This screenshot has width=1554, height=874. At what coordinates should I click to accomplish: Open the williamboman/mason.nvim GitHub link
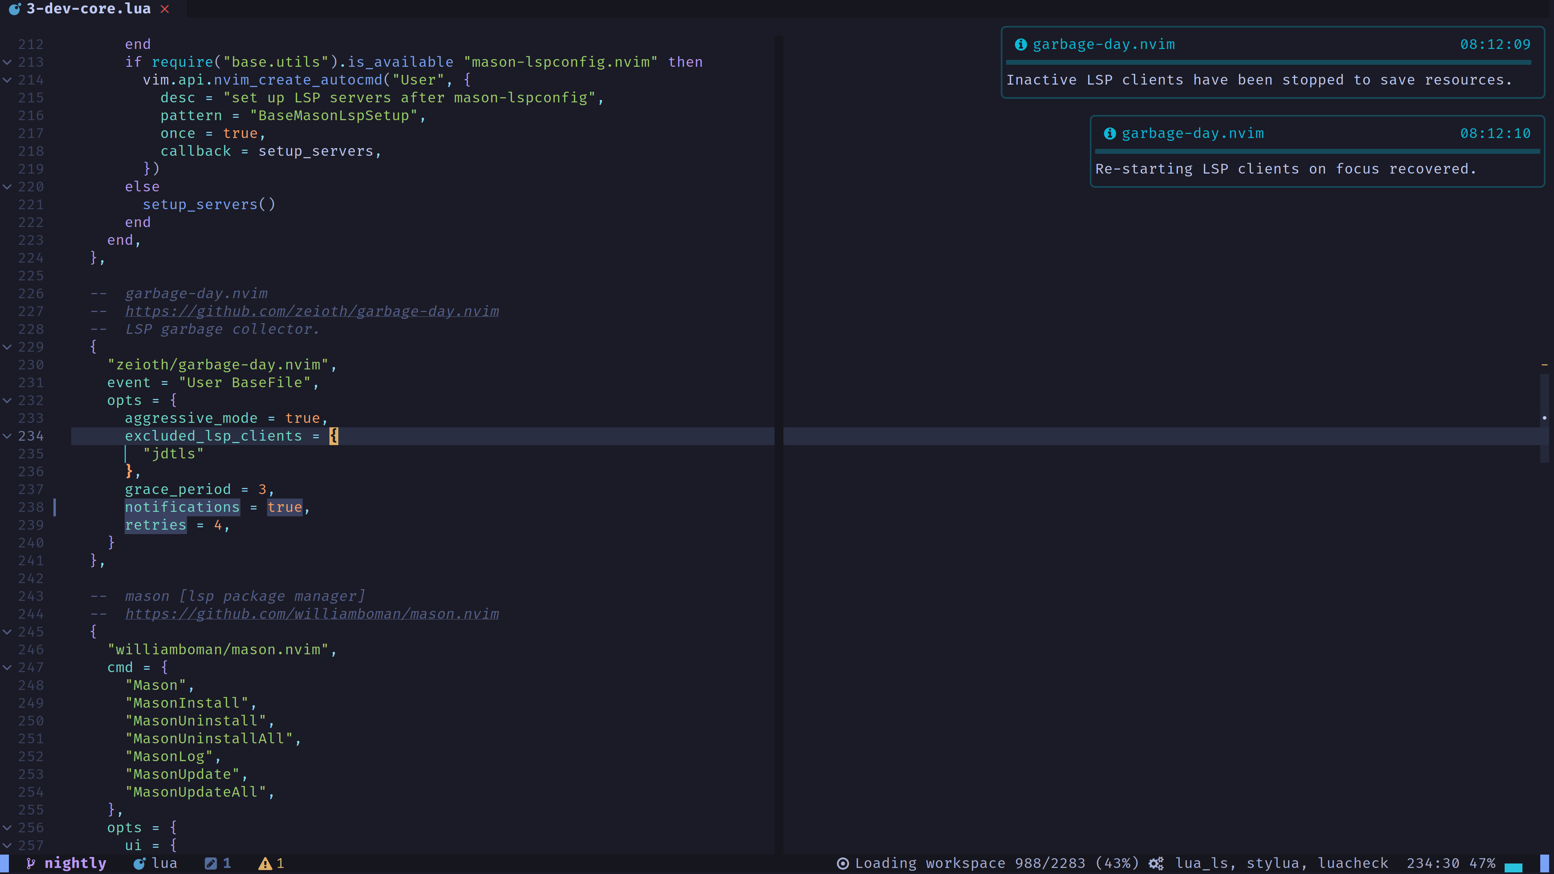click(x=312, y=614)
